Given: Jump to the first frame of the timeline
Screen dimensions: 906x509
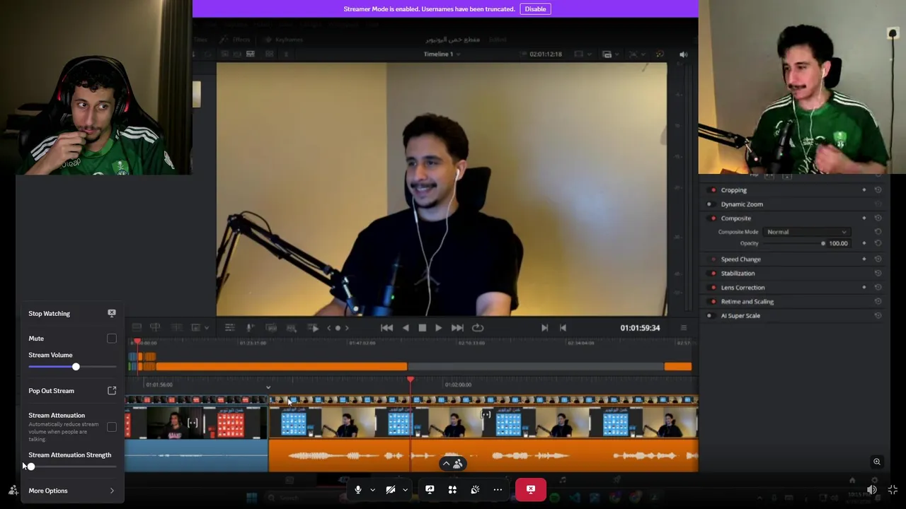Looking at the screenshot, I should click(x=386, y=328).
